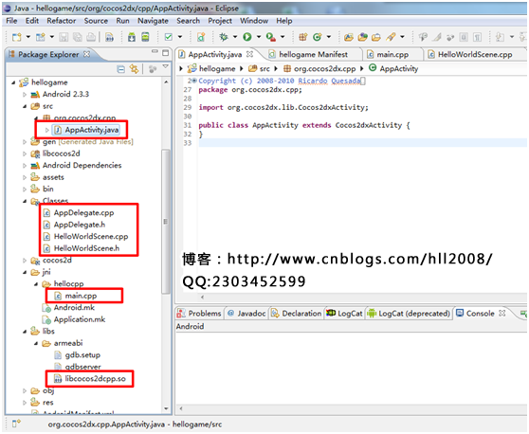The width and height of the screenshot is (529, 434).
Task: Open the LogCat tab in bottom panel
Action: click(345, 314)
